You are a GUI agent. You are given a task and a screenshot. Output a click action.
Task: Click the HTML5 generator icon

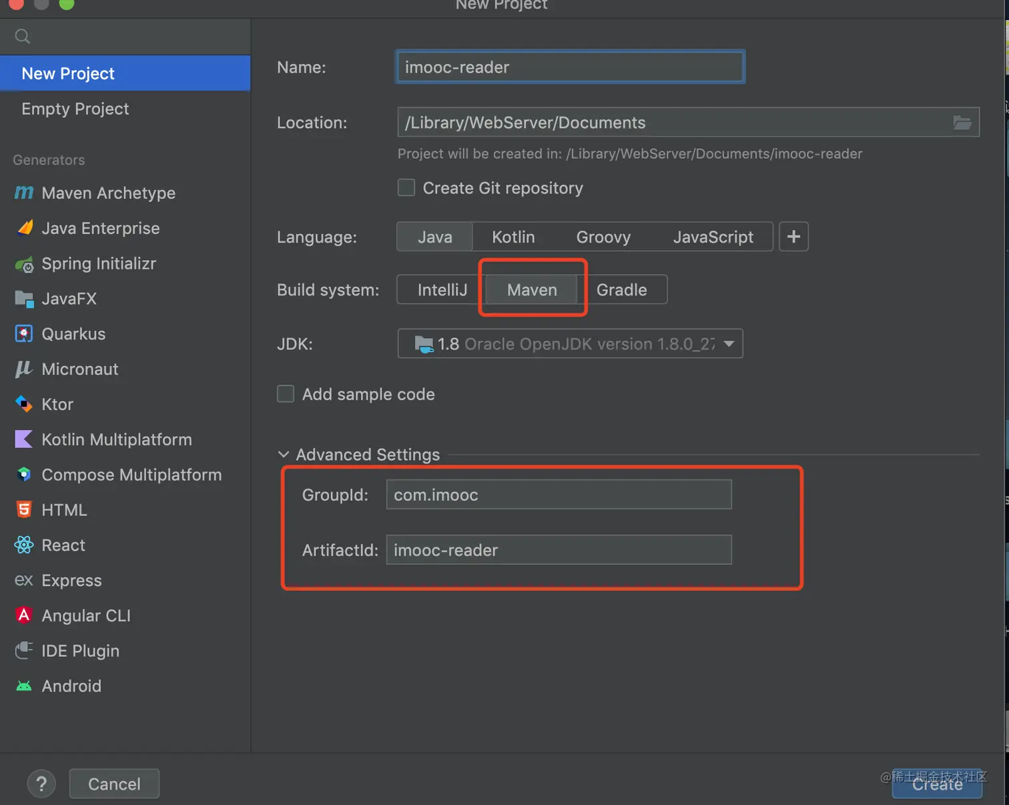24,510
